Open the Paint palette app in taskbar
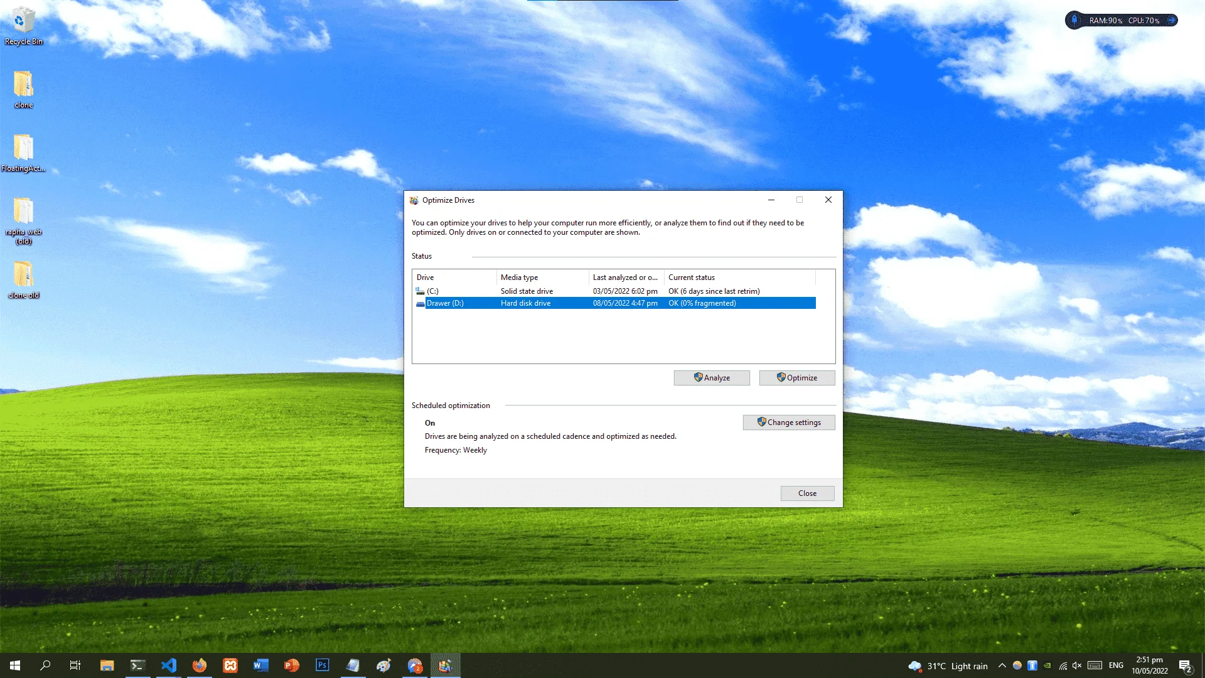The height and width of the screenshot is (678, 1205). (x=384, y=665)
